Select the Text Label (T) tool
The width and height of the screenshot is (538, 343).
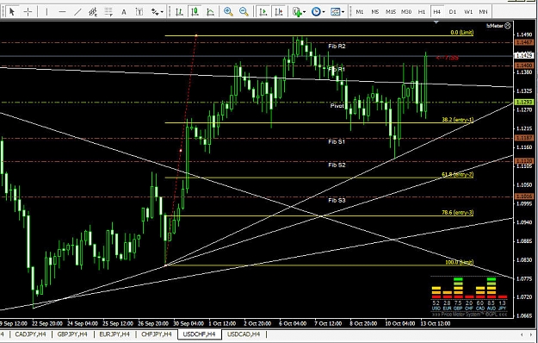[139, 12]
